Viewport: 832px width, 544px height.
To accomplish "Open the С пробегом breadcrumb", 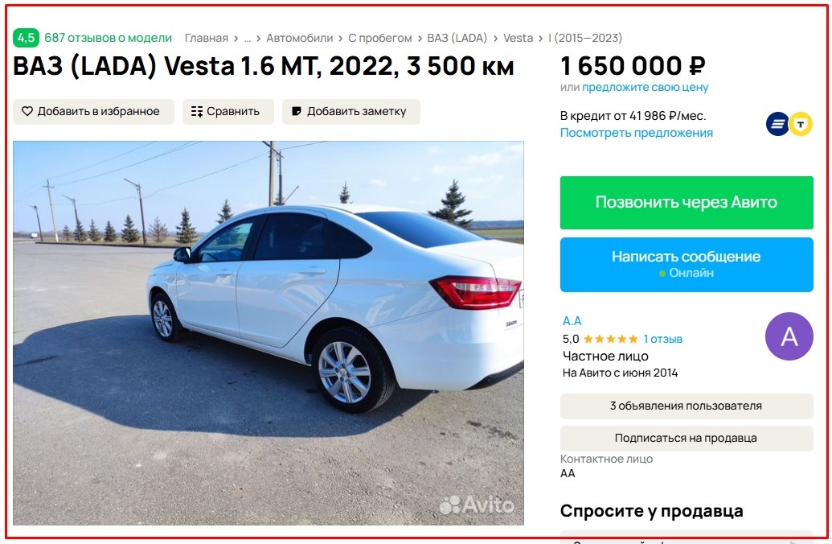I will click(380, 39).
